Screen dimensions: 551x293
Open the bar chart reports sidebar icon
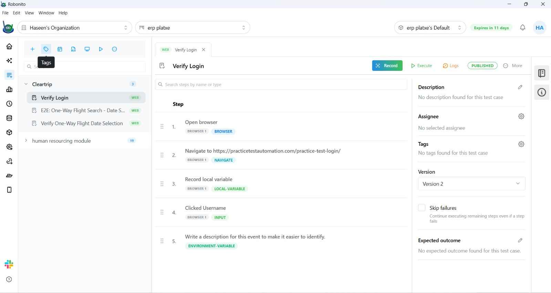[9, 89]
